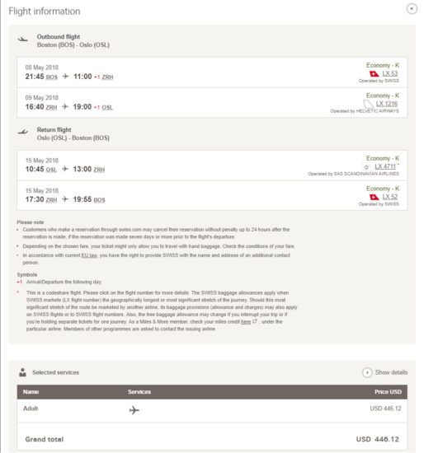
Task: Click the passenger icon beside Selected services
Action: [x=22, y=372]
